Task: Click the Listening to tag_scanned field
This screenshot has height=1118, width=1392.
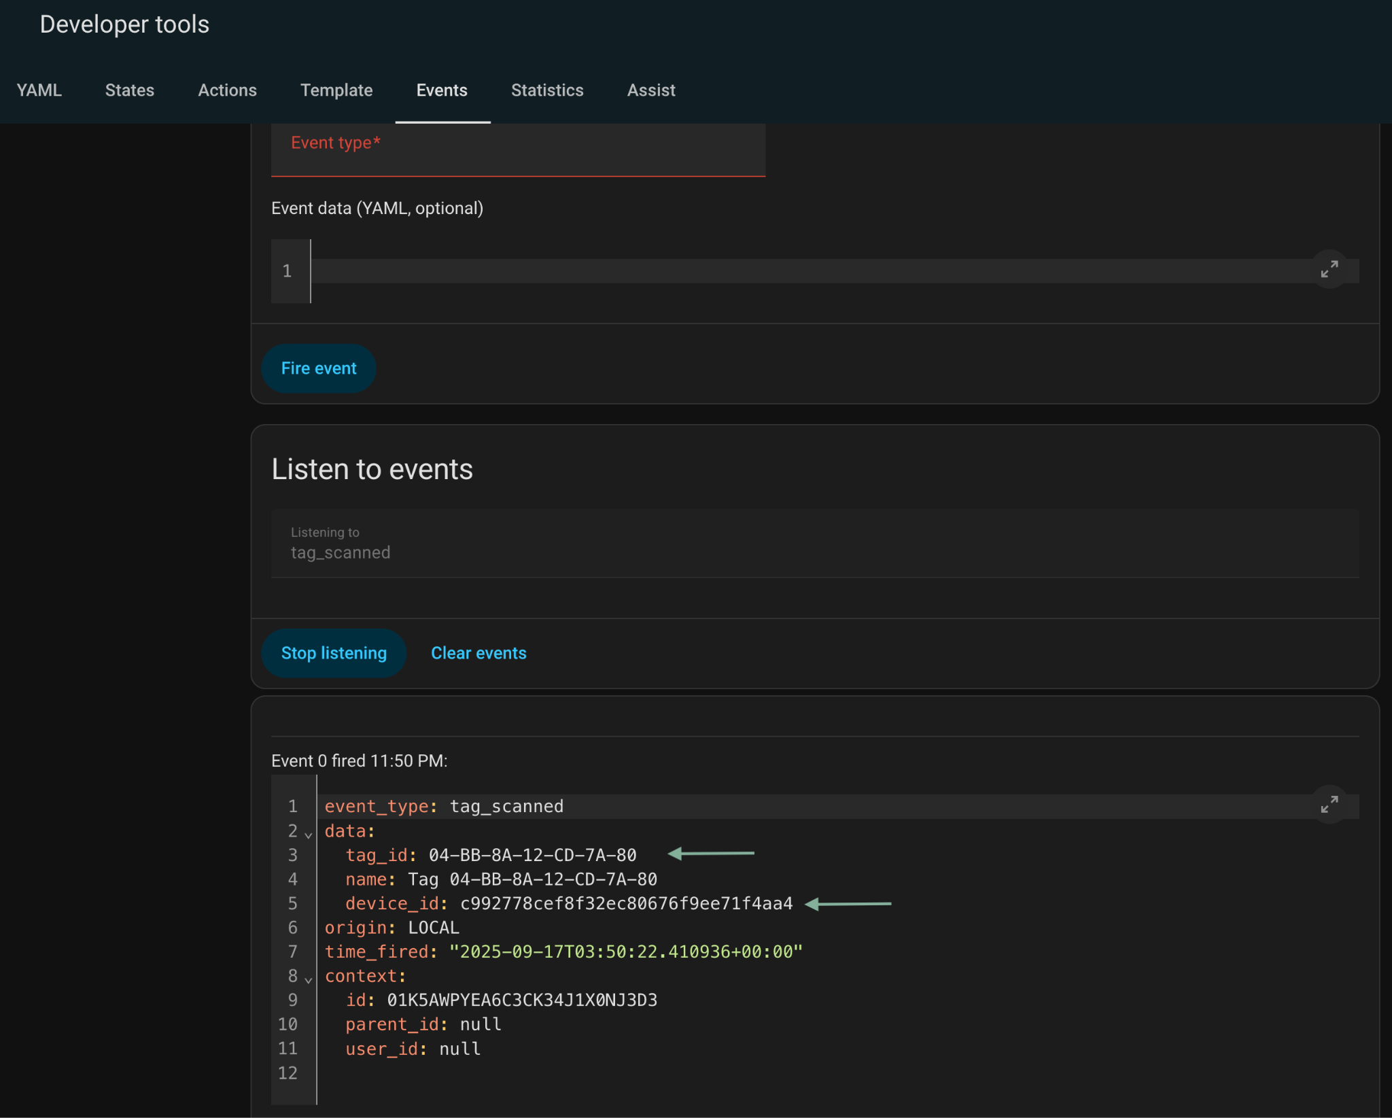Action: point(814,544)
